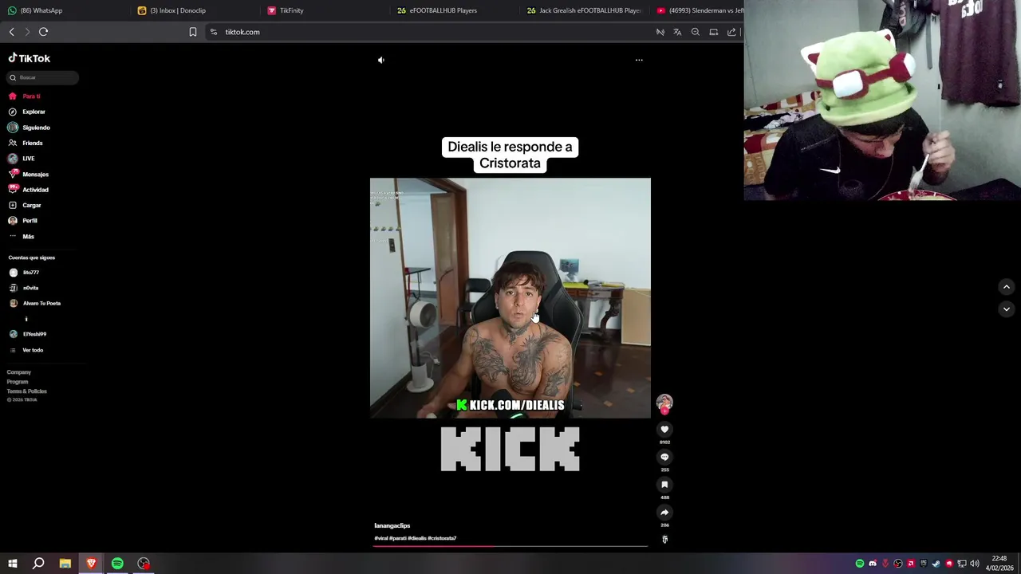1021x574 pixels.
Task: Open the Windows Start menu
Action: pos(13,564)
